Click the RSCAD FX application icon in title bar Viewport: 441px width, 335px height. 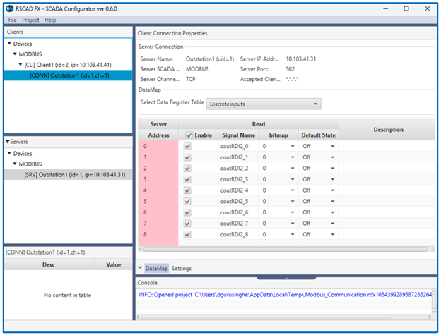point(10,8)
